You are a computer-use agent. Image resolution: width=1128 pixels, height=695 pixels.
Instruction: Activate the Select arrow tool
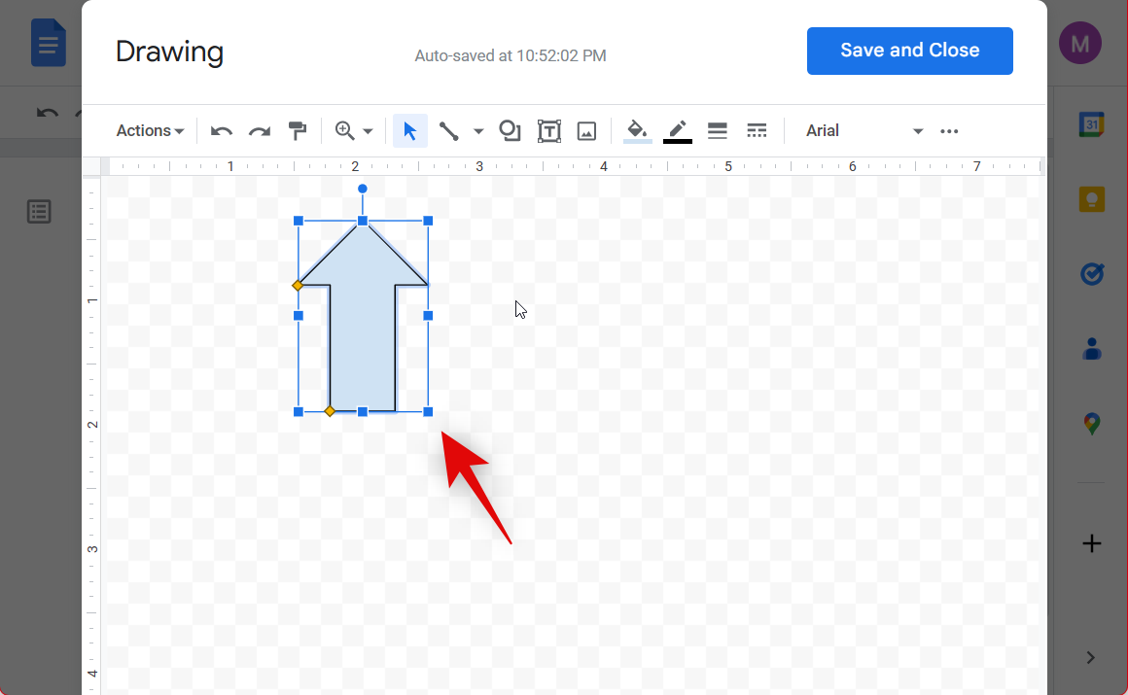[410, 131]
